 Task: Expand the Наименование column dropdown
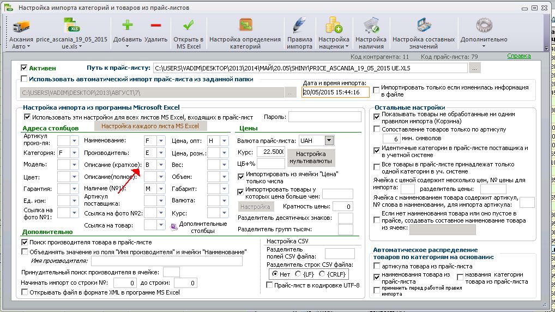pyautogui.click(x=161, y=141)
